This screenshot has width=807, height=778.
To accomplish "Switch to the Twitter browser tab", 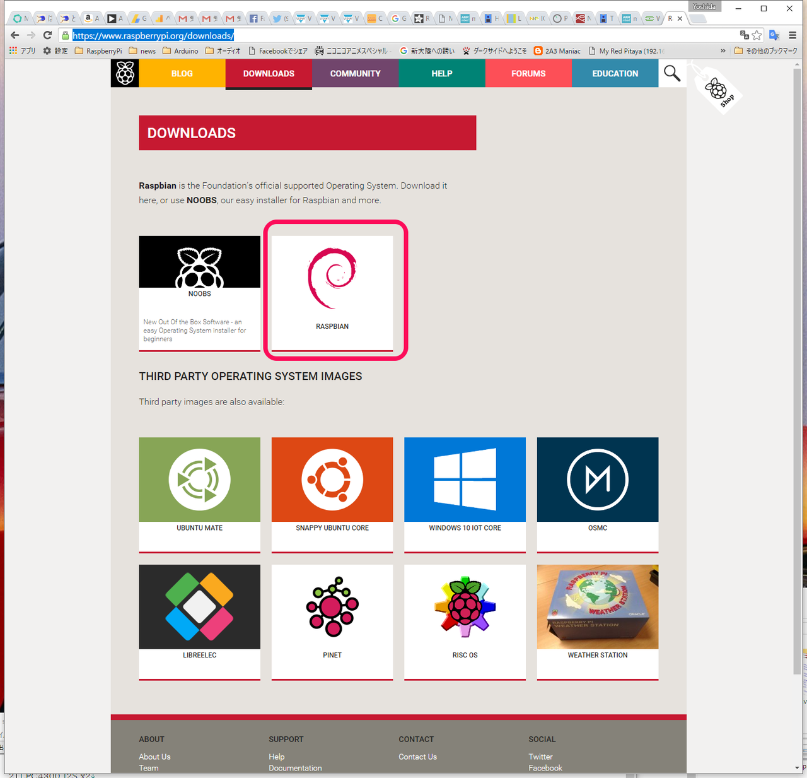I will 280,18.
